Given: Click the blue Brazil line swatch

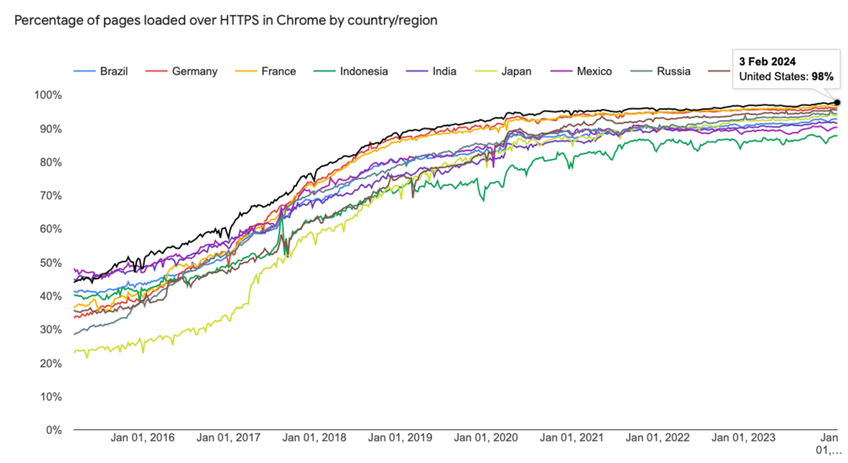Looking at the screenshot, I should coord(84,71).
